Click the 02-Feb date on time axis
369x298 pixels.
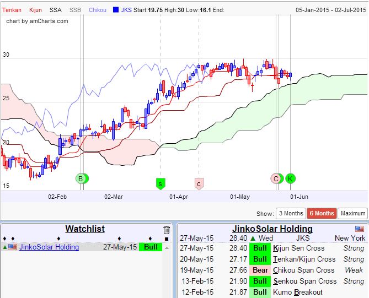click(x=57, y=197)
